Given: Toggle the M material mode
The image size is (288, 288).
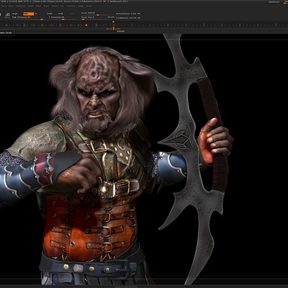Looking at the screenshot, I should (x=36, y=14).
